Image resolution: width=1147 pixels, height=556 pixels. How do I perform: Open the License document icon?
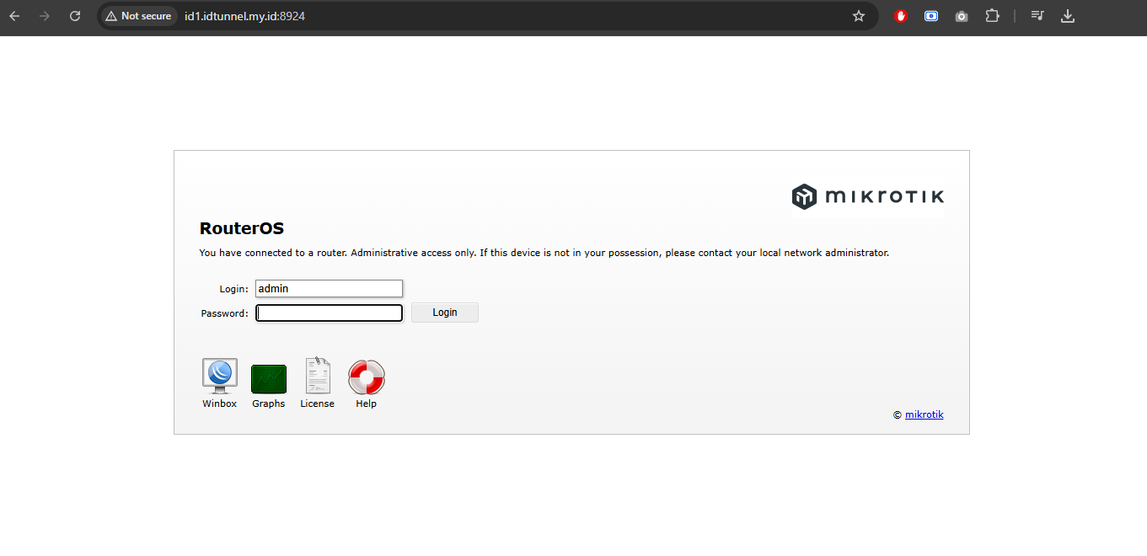point(318,376)
